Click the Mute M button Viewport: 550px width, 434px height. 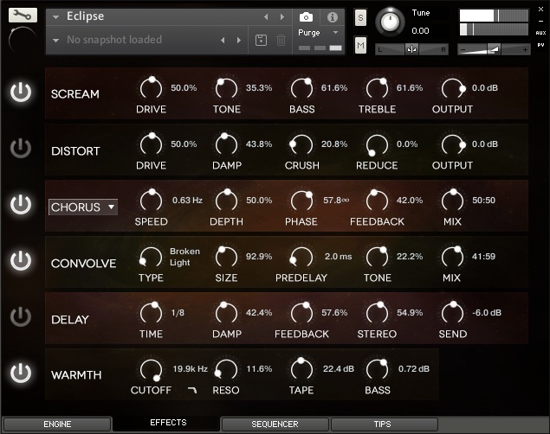[x=360, y=44]
